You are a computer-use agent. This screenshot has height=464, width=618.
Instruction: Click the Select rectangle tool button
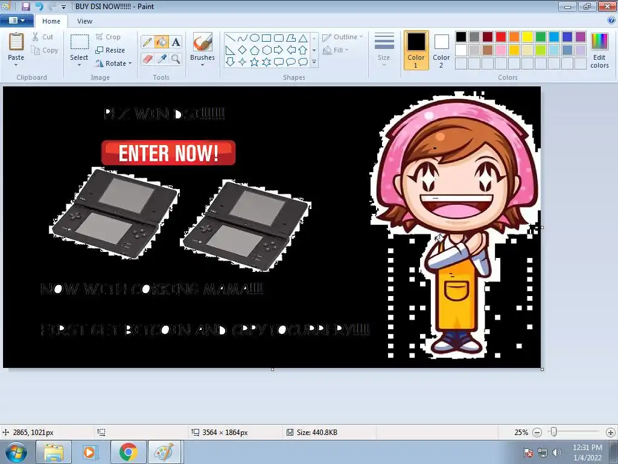[80, 42]
